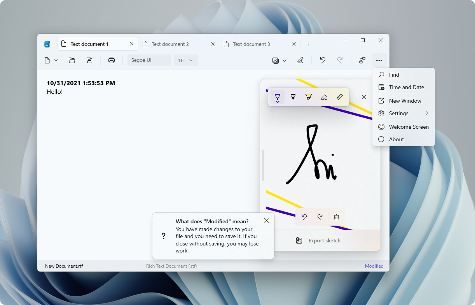This screenshot has height=305, width=475.
Task: Select the ruler tool
Action: coord(340,97)
